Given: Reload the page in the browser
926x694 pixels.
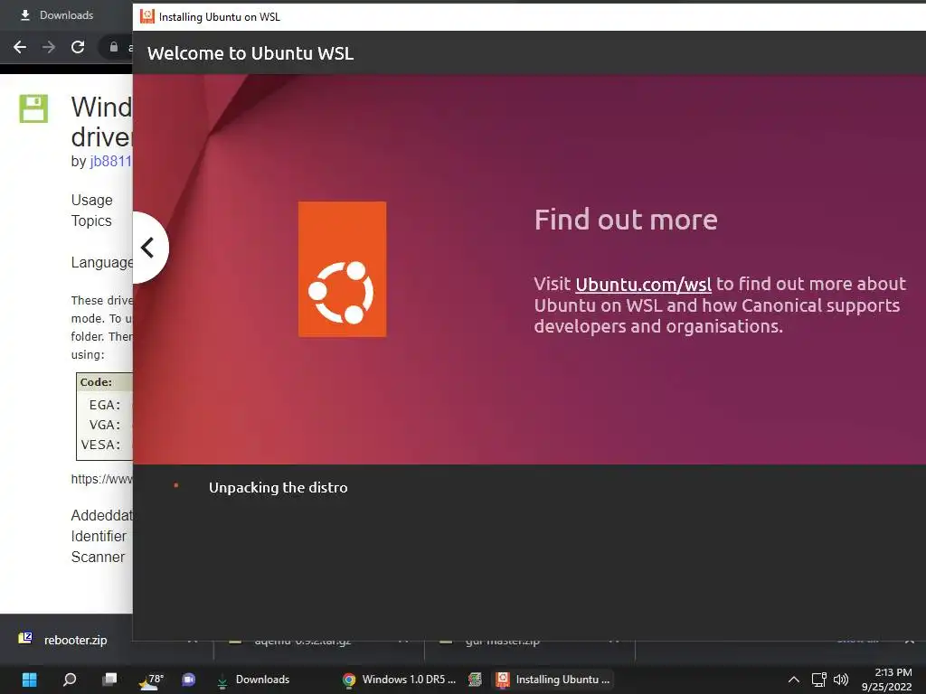Looking at the screenshot, I should 78,47.
